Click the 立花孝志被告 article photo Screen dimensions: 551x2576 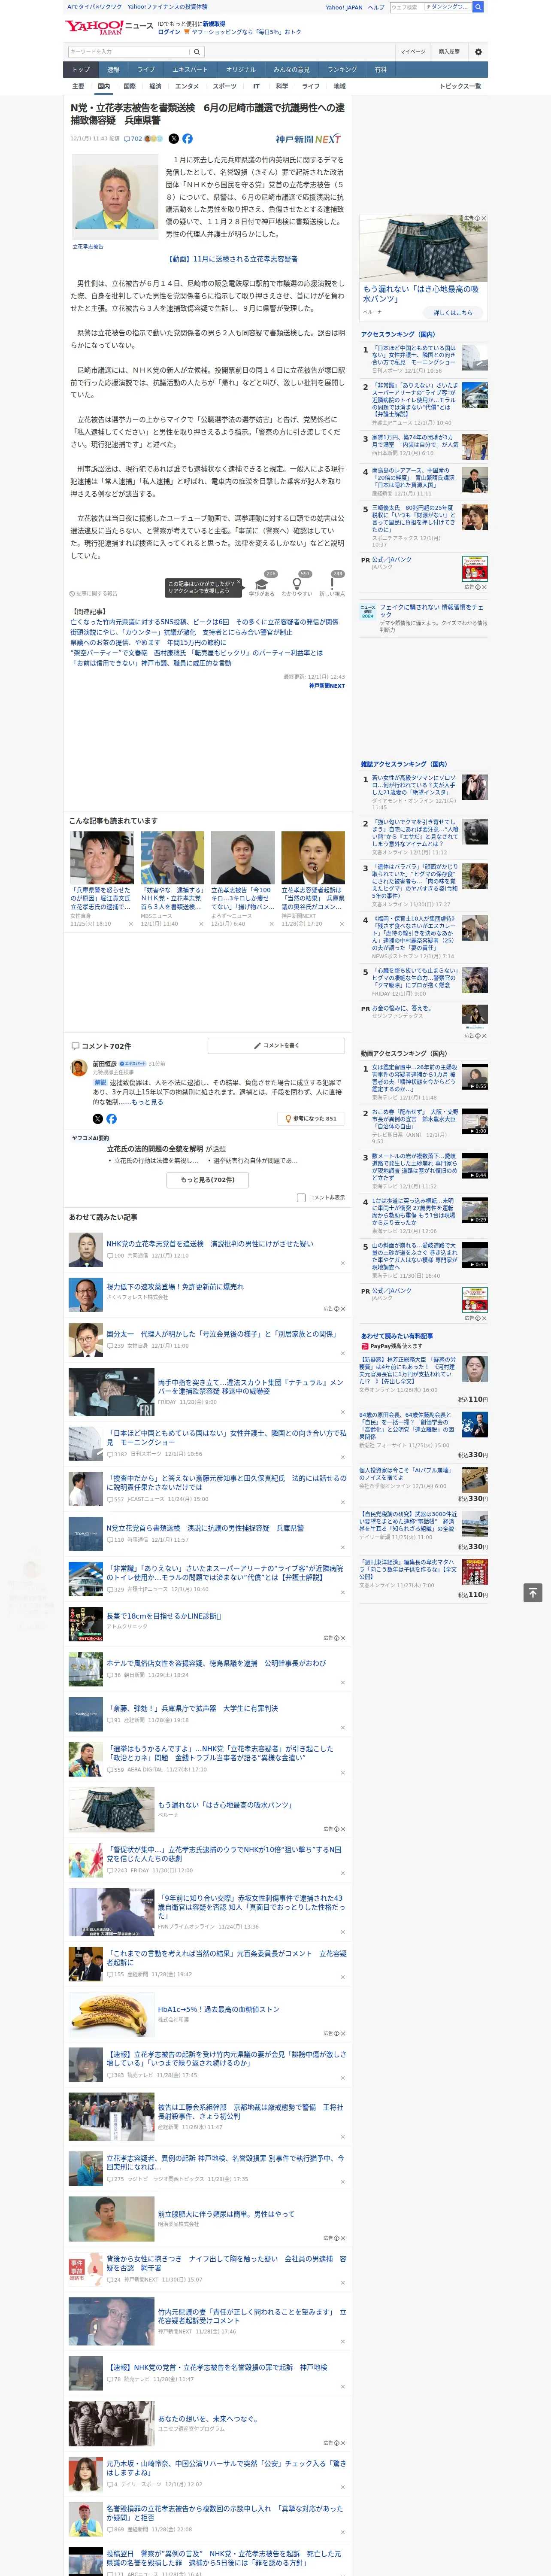[x=114, y=198]
